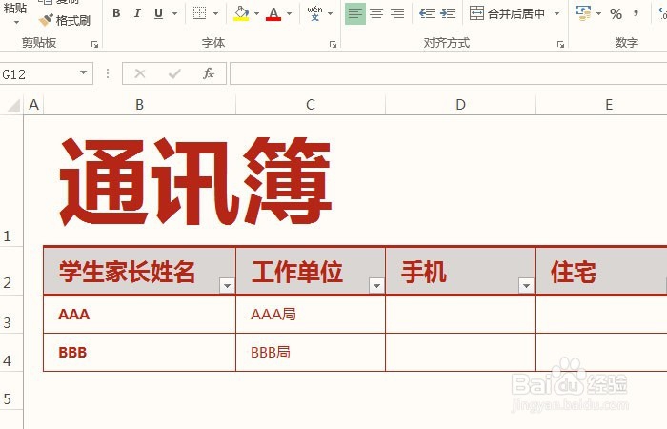
Task: Open 对齐方式 dialog launcher
Action: 560,44
